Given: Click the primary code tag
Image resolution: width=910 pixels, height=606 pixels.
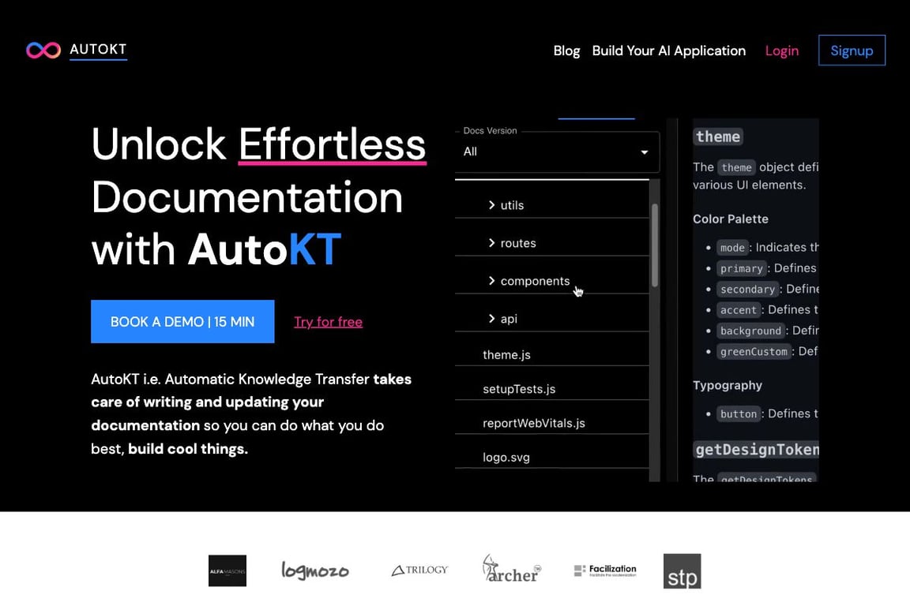Looking at the screenshot, I should [x=742, y=268].
